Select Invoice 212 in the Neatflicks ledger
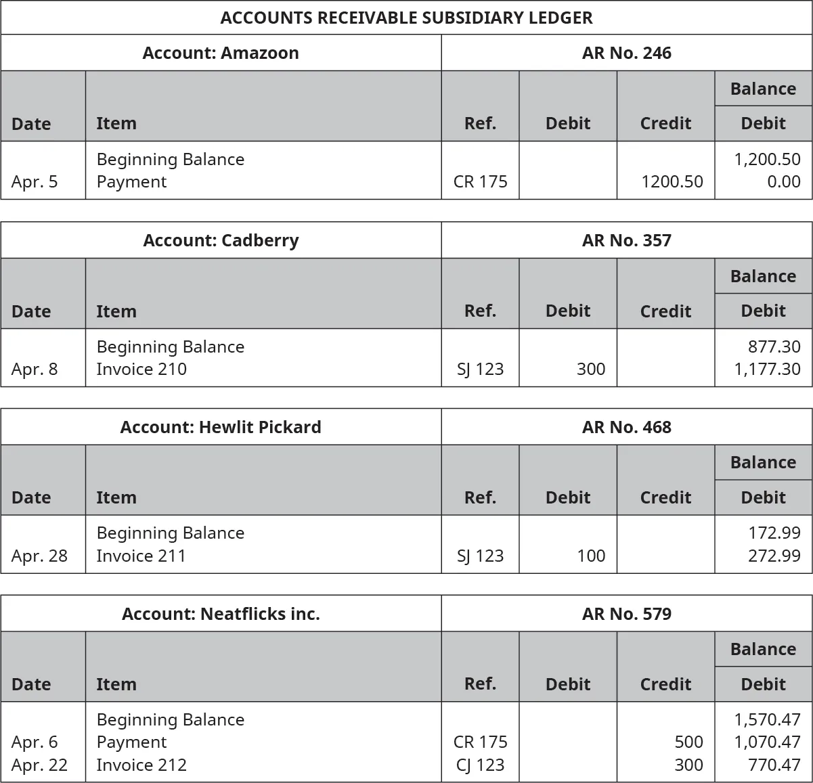Image resolution: width=813 pixels, height=783 pixels. pos(141,765)
